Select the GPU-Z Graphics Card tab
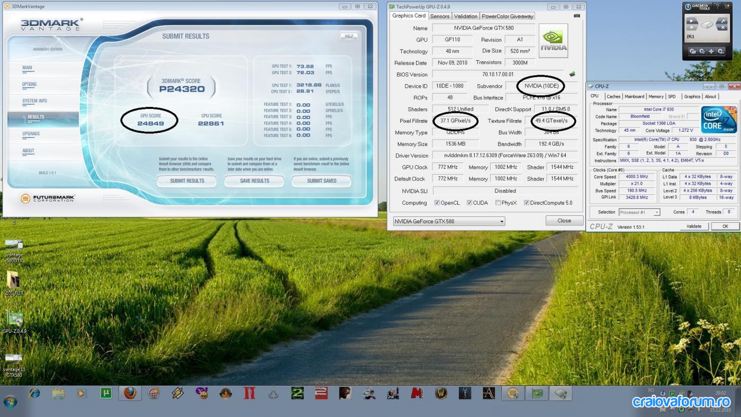This screenshot has width=741, height=417. point(409,16)
